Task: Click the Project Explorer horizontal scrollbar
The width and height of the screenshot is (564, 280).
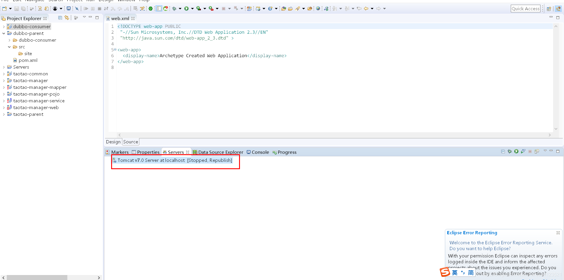Action: click(37, 277)
